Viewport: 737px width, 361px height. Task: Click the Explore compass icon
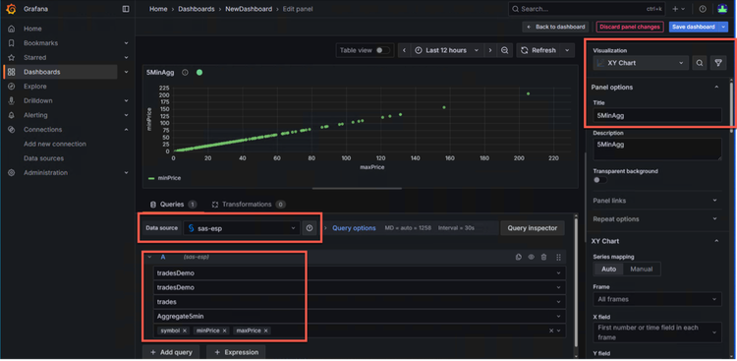click(x=12, y=87)
